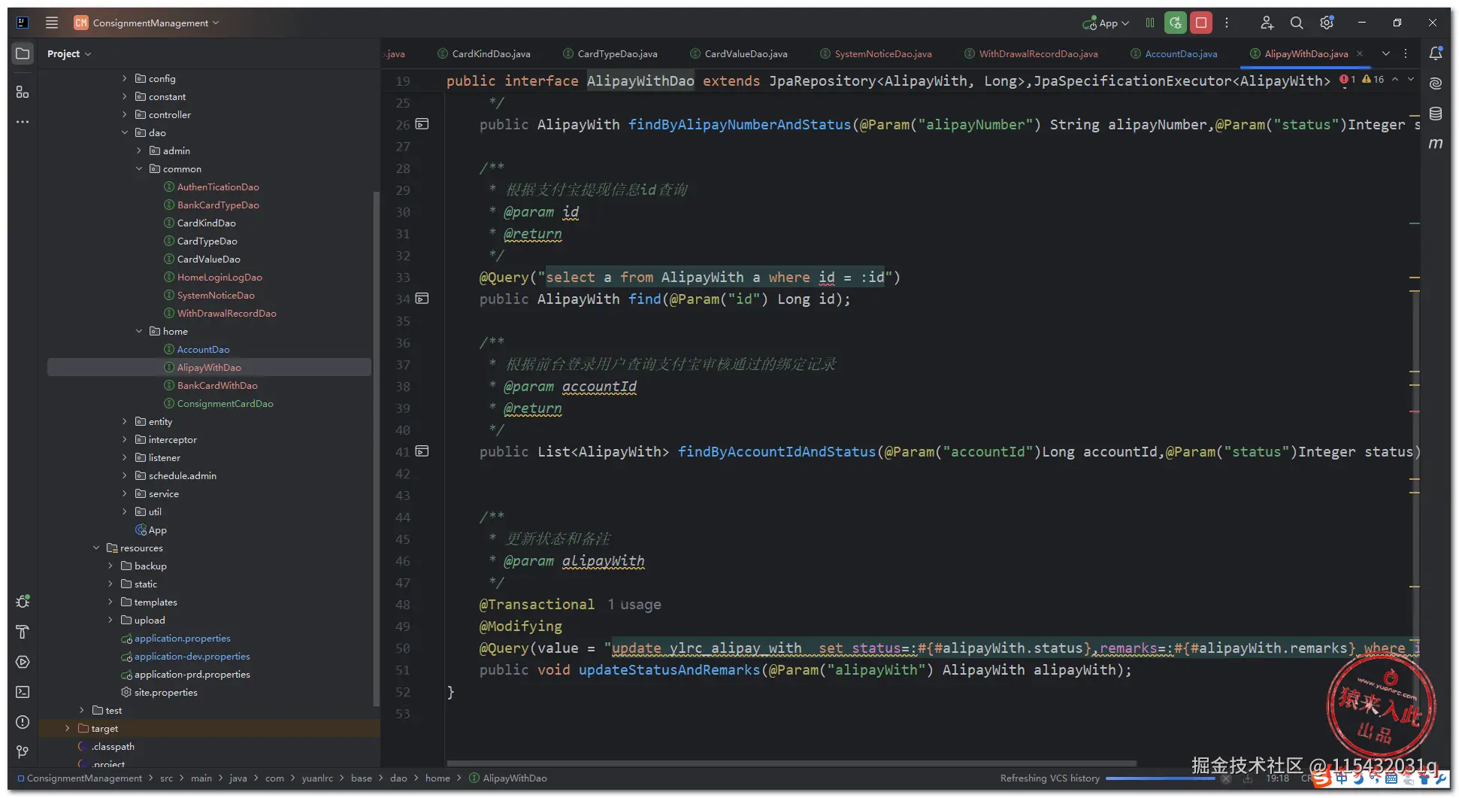Image resolution: width=1459 pixels, height=798 pixels.
Task: Open application-dev.properties file
Action: coord(192,656)
